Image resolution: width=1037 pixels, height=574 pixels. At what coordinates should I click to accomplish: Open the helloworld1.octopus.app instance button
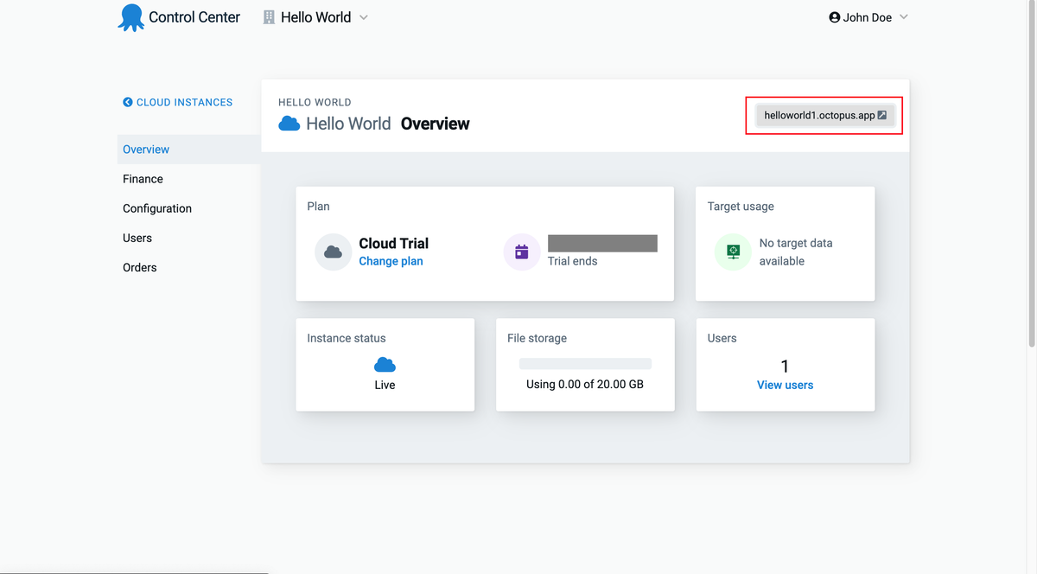[x=819, y=116]
